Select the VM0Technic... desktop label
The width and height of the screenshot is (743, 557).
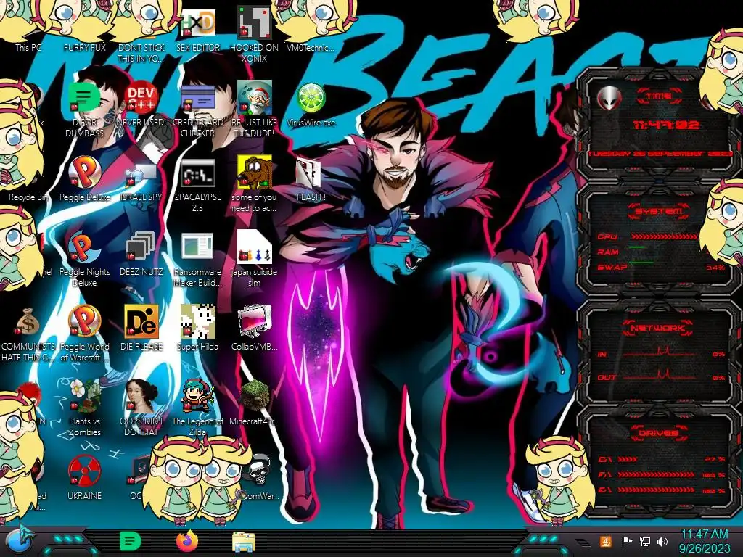pyautogui.click(x=311, y=48)
